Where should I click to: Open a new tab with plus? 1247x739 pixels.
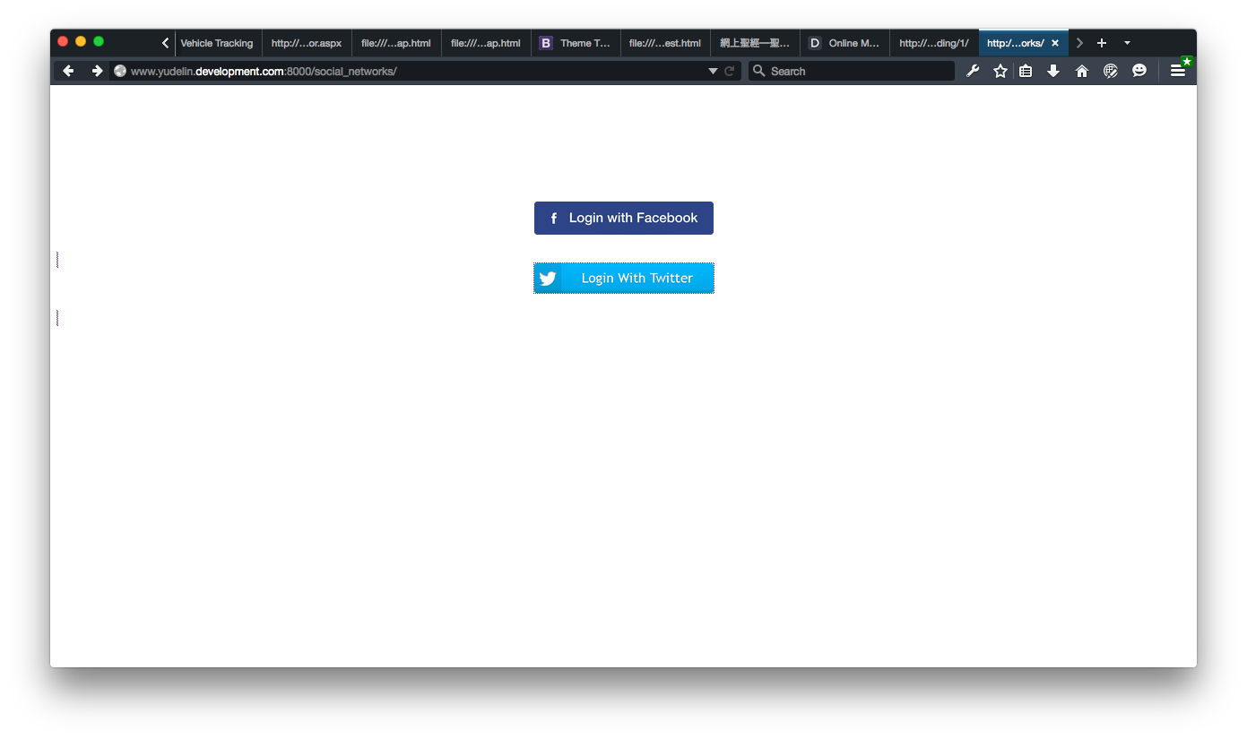(1102, 43)
